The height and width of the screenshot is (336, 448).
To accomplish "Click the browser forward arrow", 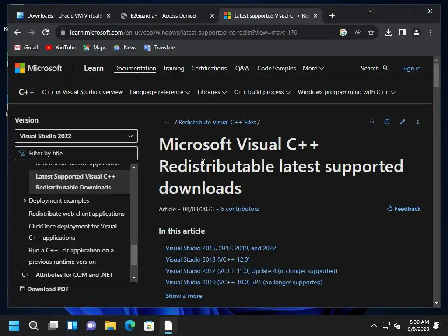I will click(x=31, y=32).
